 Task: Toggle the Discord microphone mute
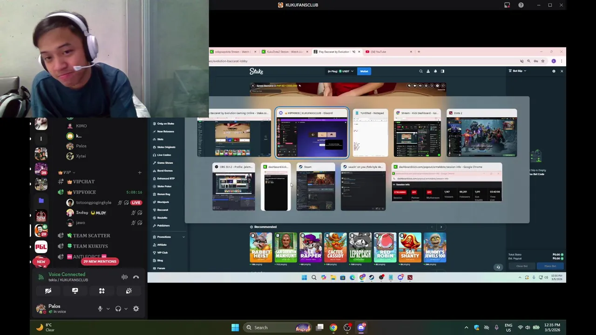click(100, 308)
